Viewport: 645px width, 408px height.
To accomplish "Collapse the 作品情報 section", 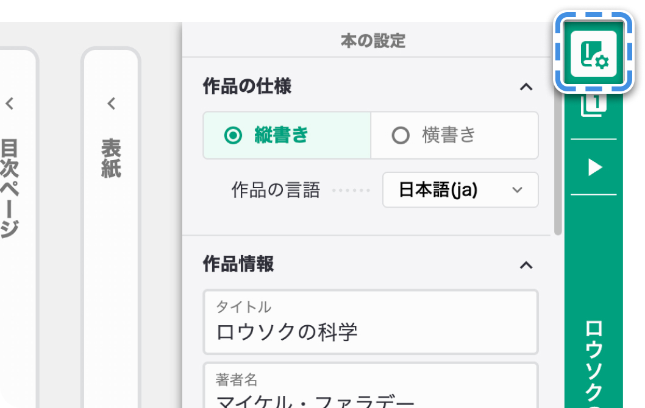I will coord(526,266).
